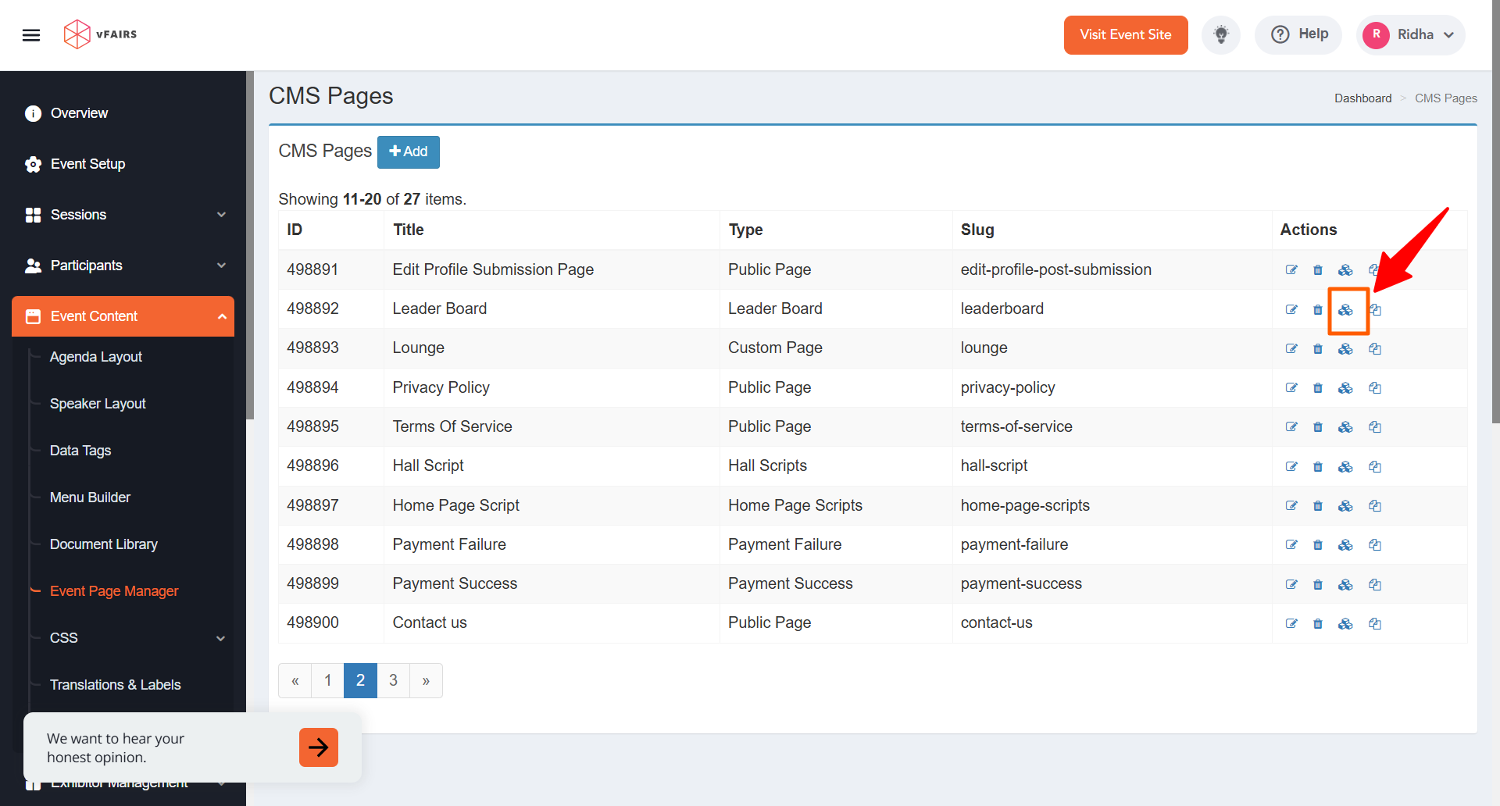Open the hamburger menu icon
The image size is (1500, 806).
(31, 35)
